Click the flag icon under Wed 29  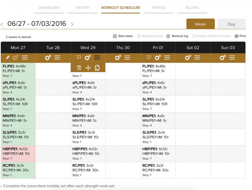tap(79, 57)
